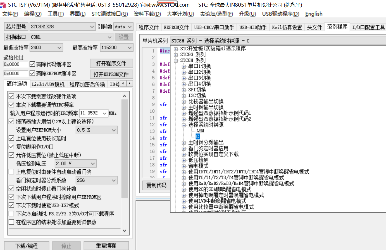
Task: Open 单片机系列 example selection combo box
Action: [278, 41]
